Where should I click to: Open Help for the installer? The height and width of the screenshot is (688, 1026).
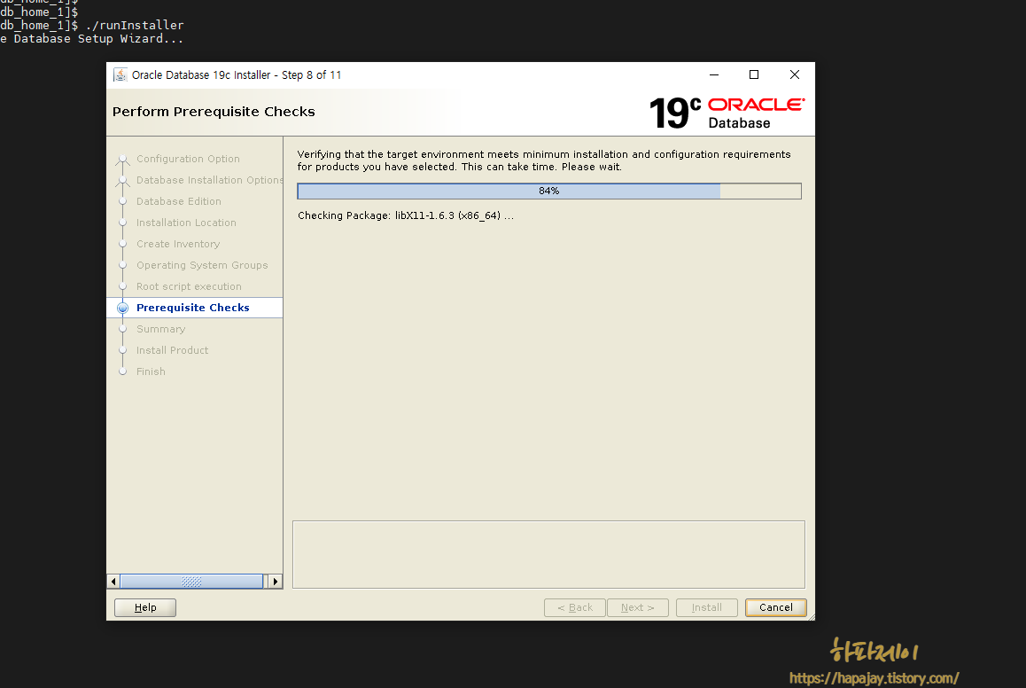[x=145, y=607]
